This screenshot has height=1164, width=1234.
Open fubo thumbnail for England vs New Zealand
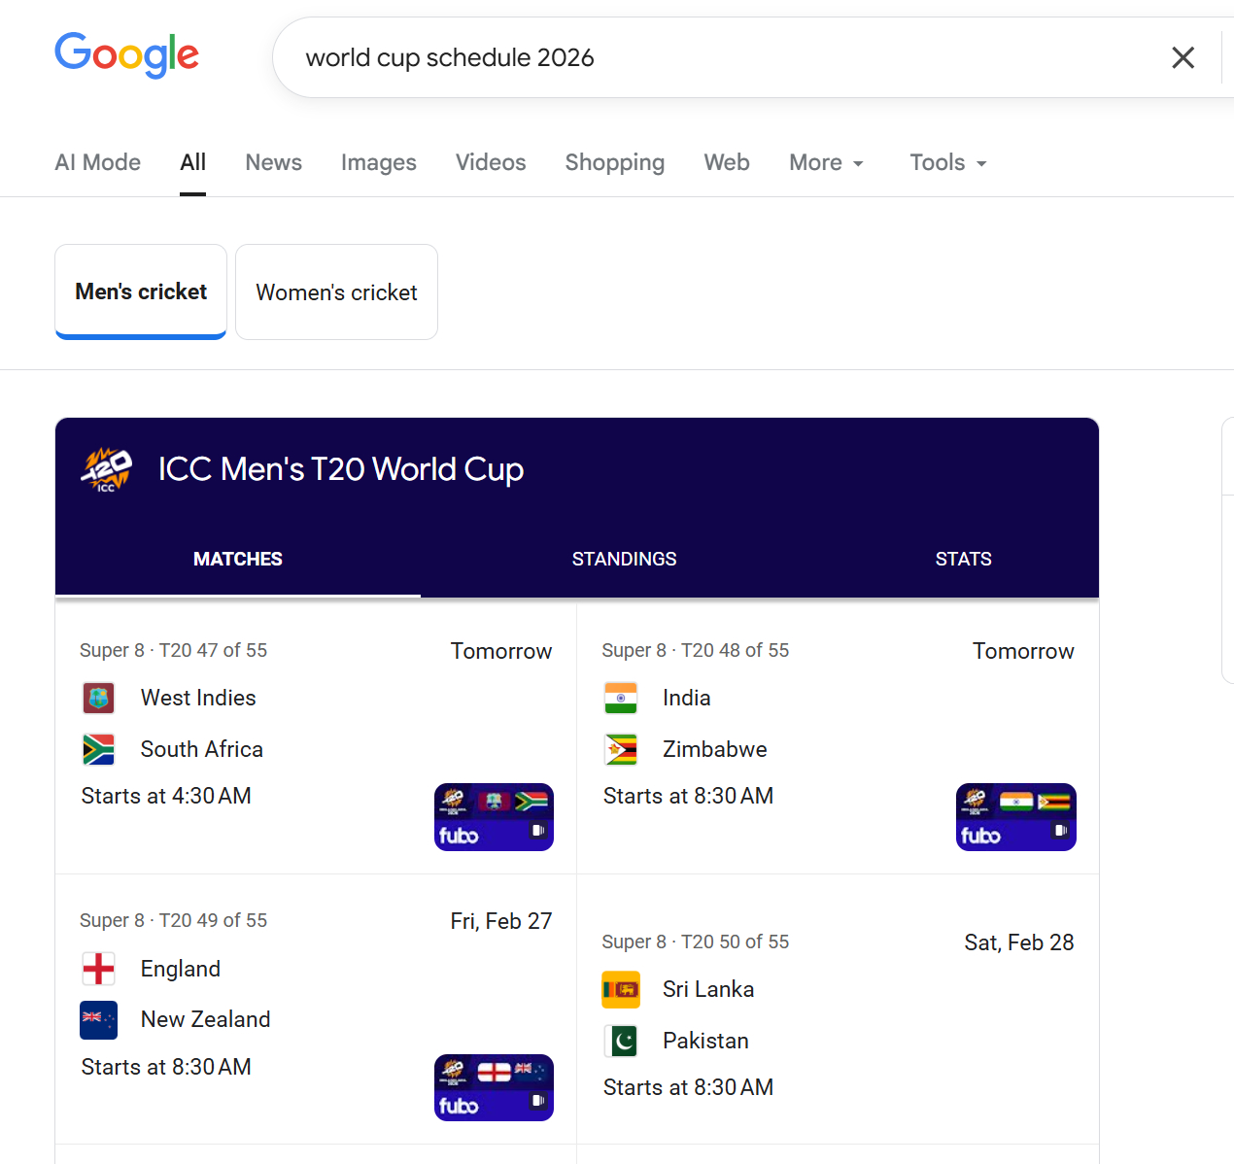494,1087
